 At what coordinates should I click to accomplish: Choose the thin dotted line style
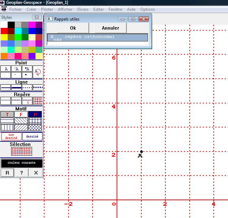point(27,87)
